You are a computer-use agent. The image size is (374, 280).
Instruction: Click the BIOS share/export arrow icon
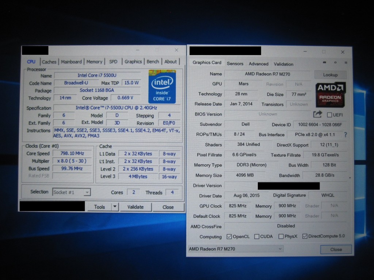coord(318,114)
